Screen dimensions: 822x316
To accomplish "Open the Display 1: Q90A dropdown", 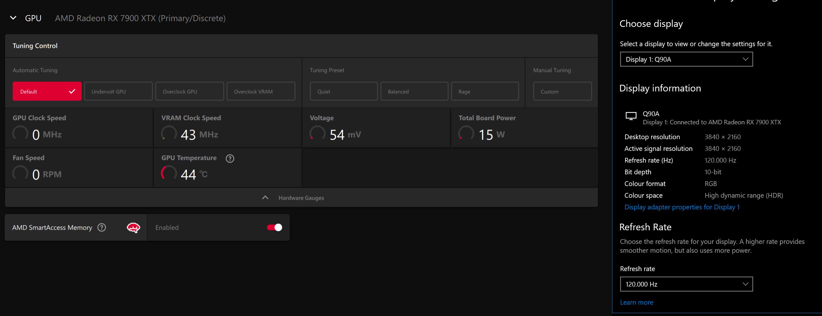I will click(686, 59).
